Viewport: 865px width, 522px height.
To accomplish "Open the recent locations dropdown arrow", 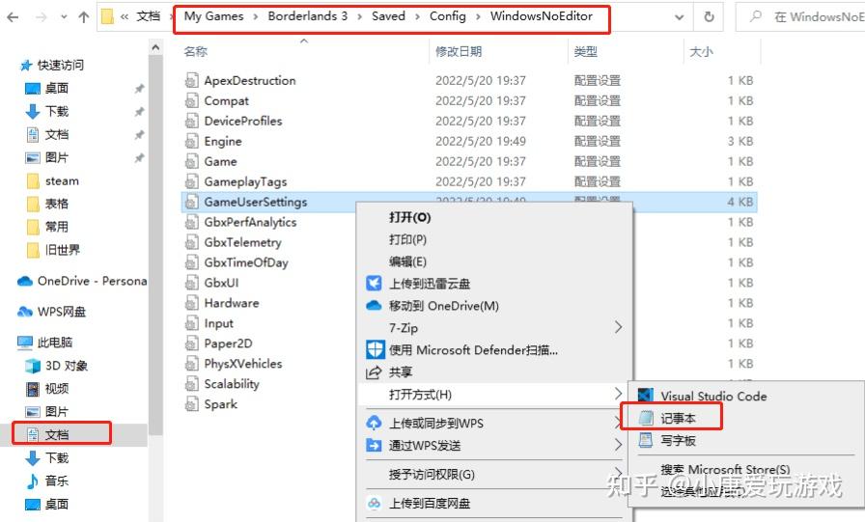I will tap(64, 17).
